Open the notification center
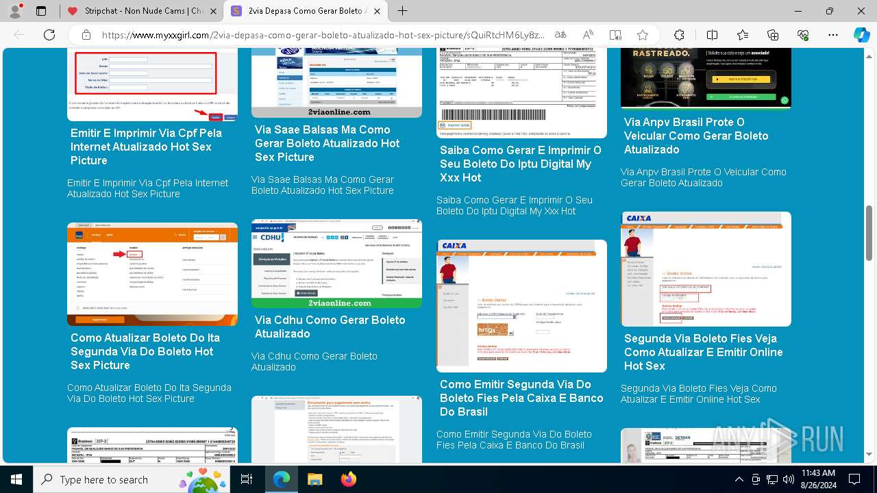877x493 pixels. 854,479
